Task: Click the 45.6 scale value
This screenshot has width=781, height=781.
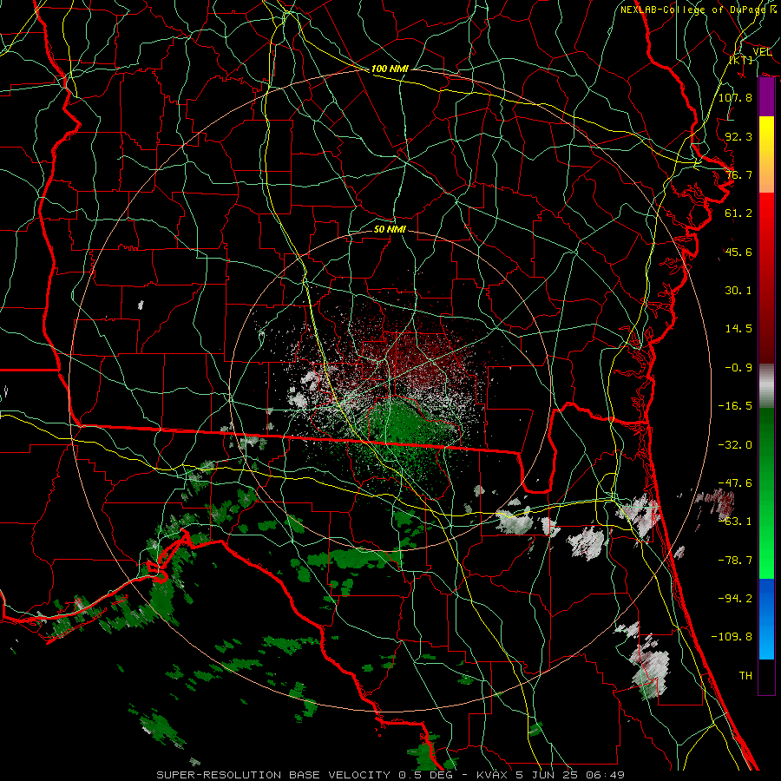Action: point(738,252)
